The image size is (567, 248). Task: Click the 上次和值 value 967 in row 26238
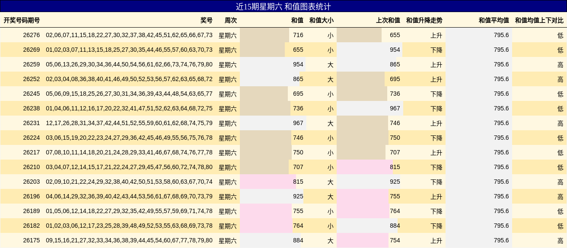pyautogui.click(x=395, y=109)
